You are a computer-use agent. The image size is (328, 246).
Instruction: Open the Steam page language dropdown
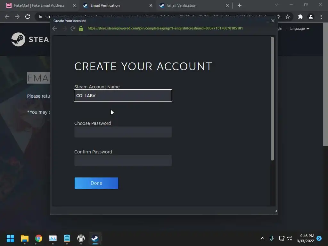coord(299,29)
